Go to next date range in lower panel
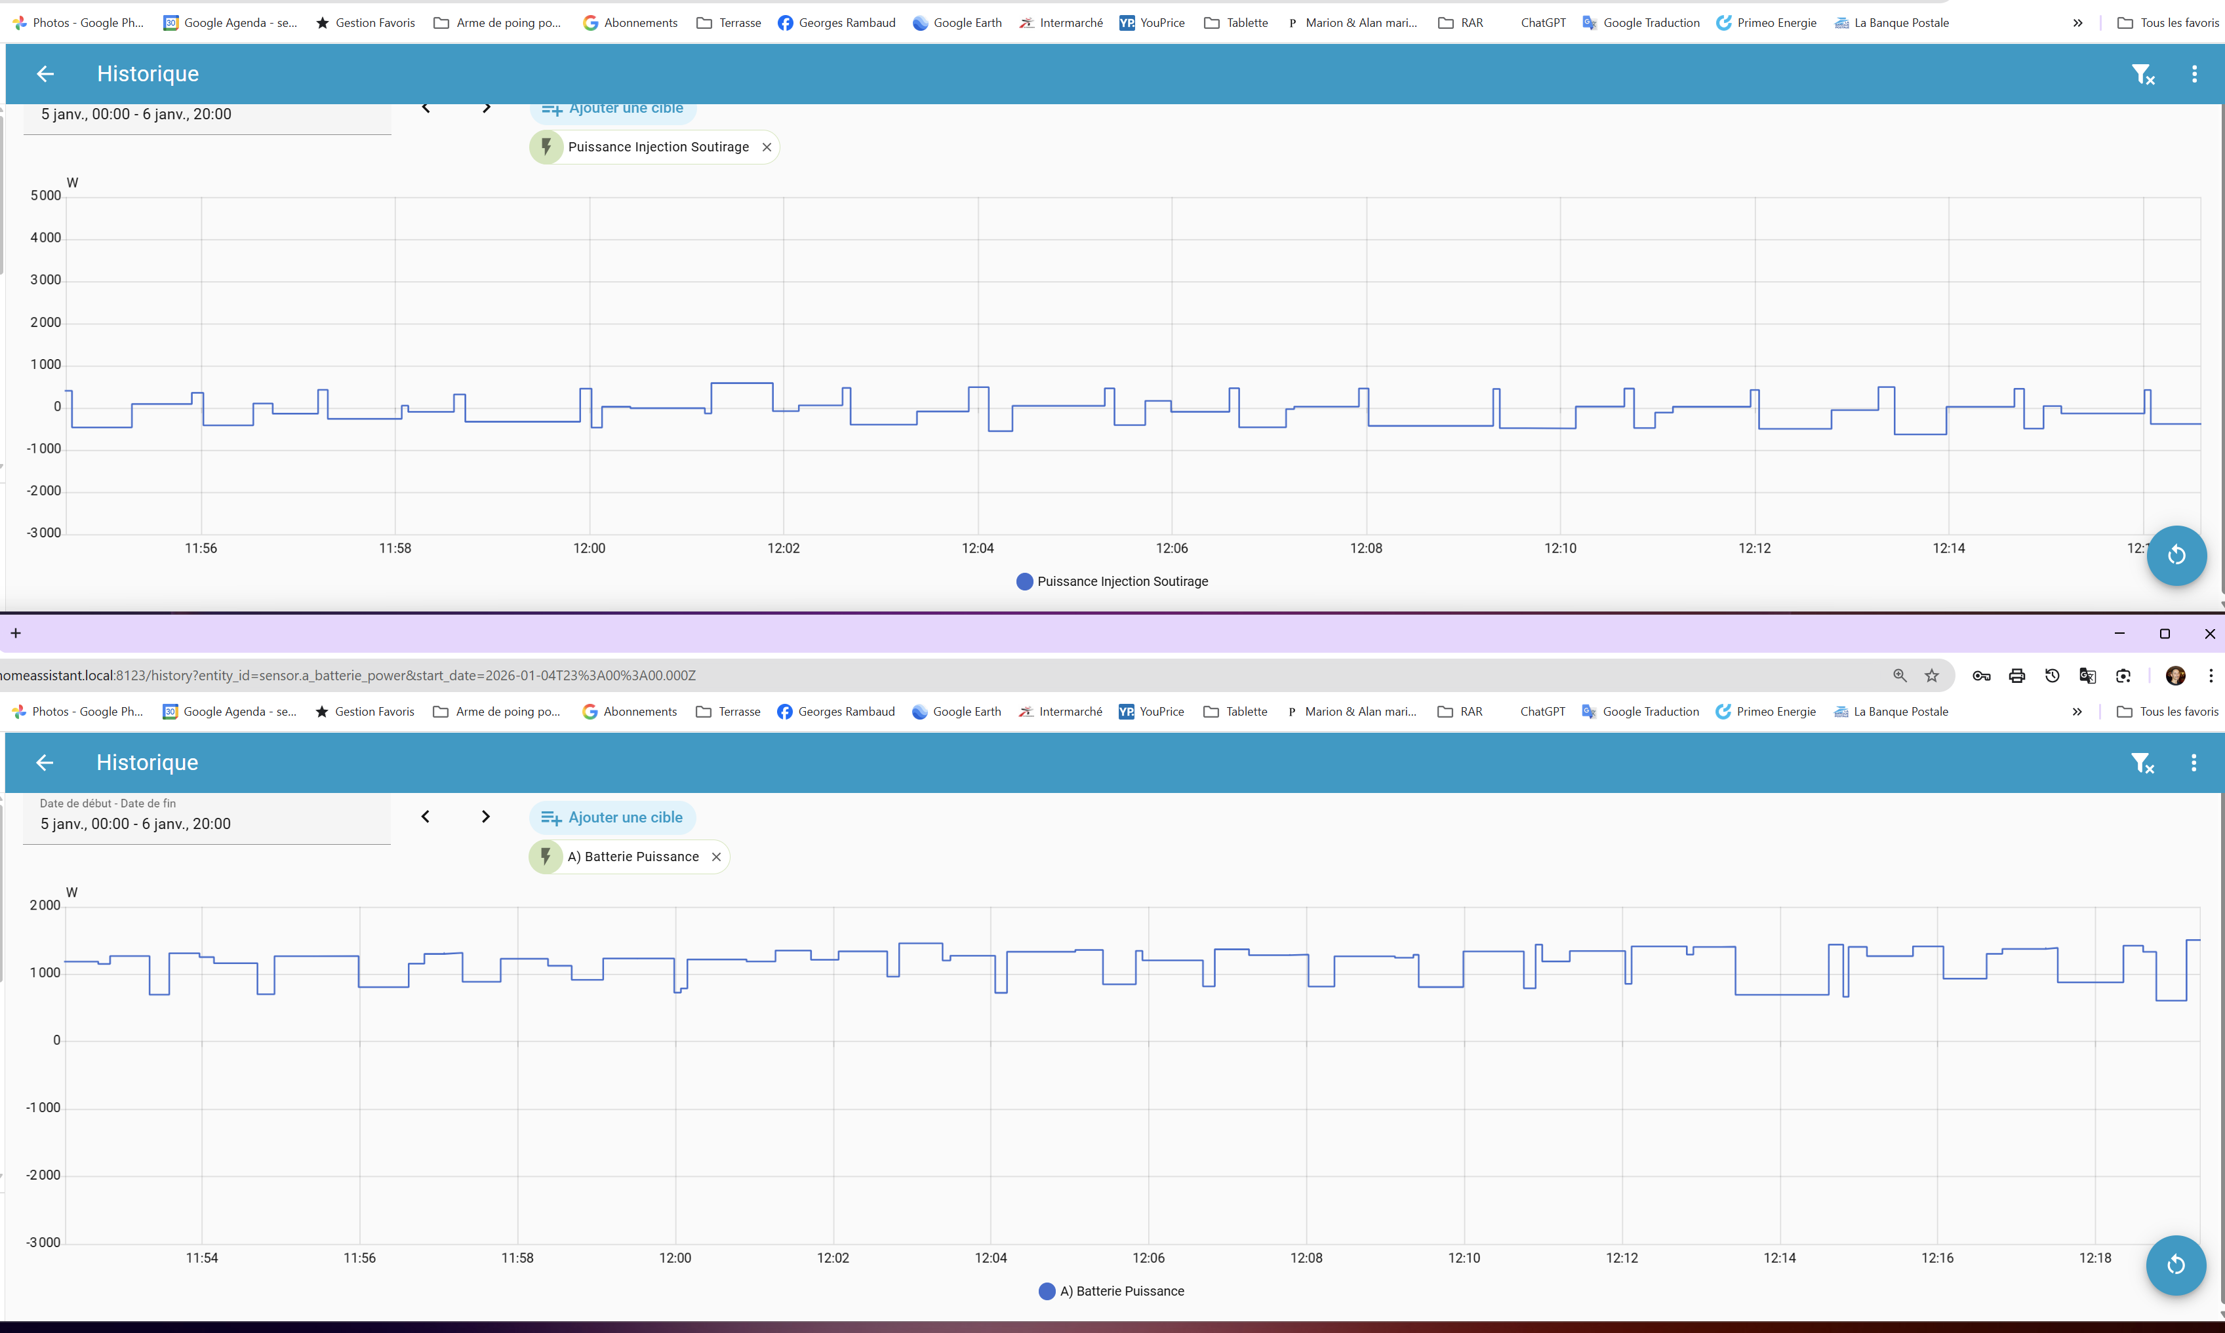Image resolution: width=2225 pixels, height=1333 pixels. click(x=485, y=817)
